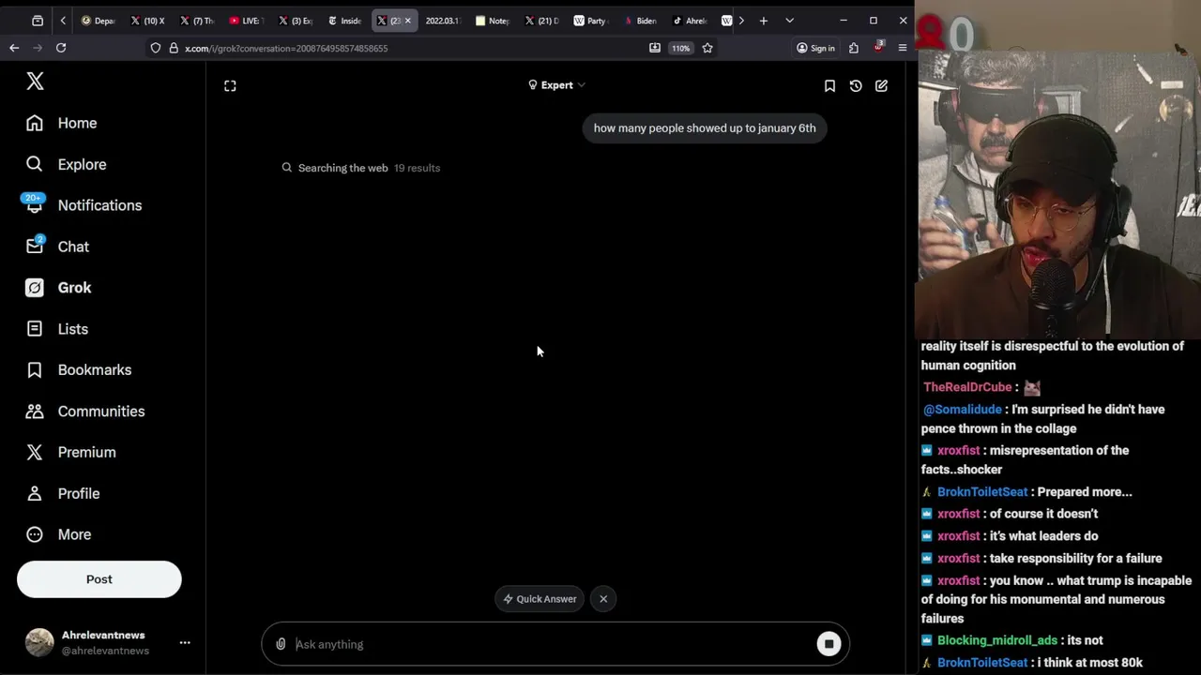Go back with browser back arrow

[14, 48]
